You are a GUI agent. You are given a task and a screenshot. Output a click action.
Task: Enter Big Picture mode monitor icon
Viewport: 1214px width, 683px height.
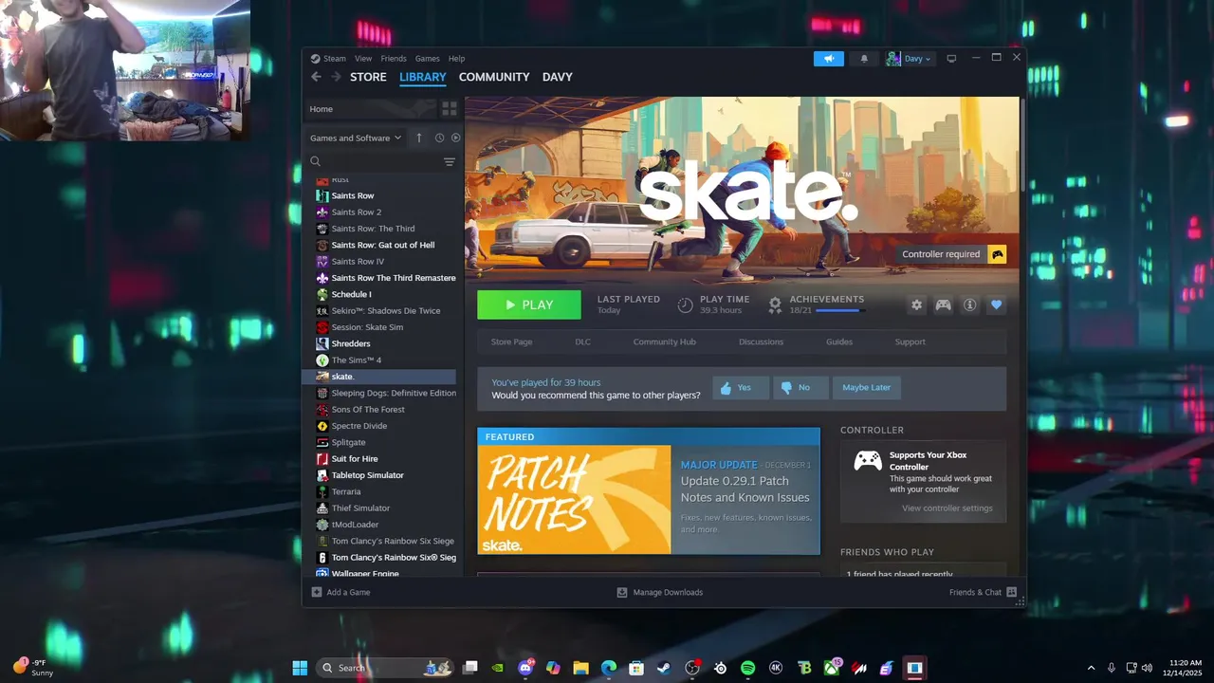tap(951, 59)
